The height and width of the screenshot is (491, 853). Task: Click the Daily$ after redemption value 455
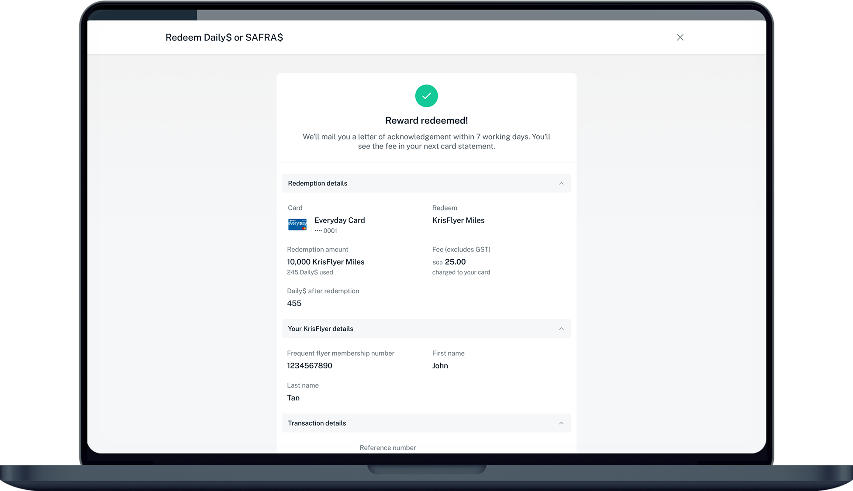point(294,303)
